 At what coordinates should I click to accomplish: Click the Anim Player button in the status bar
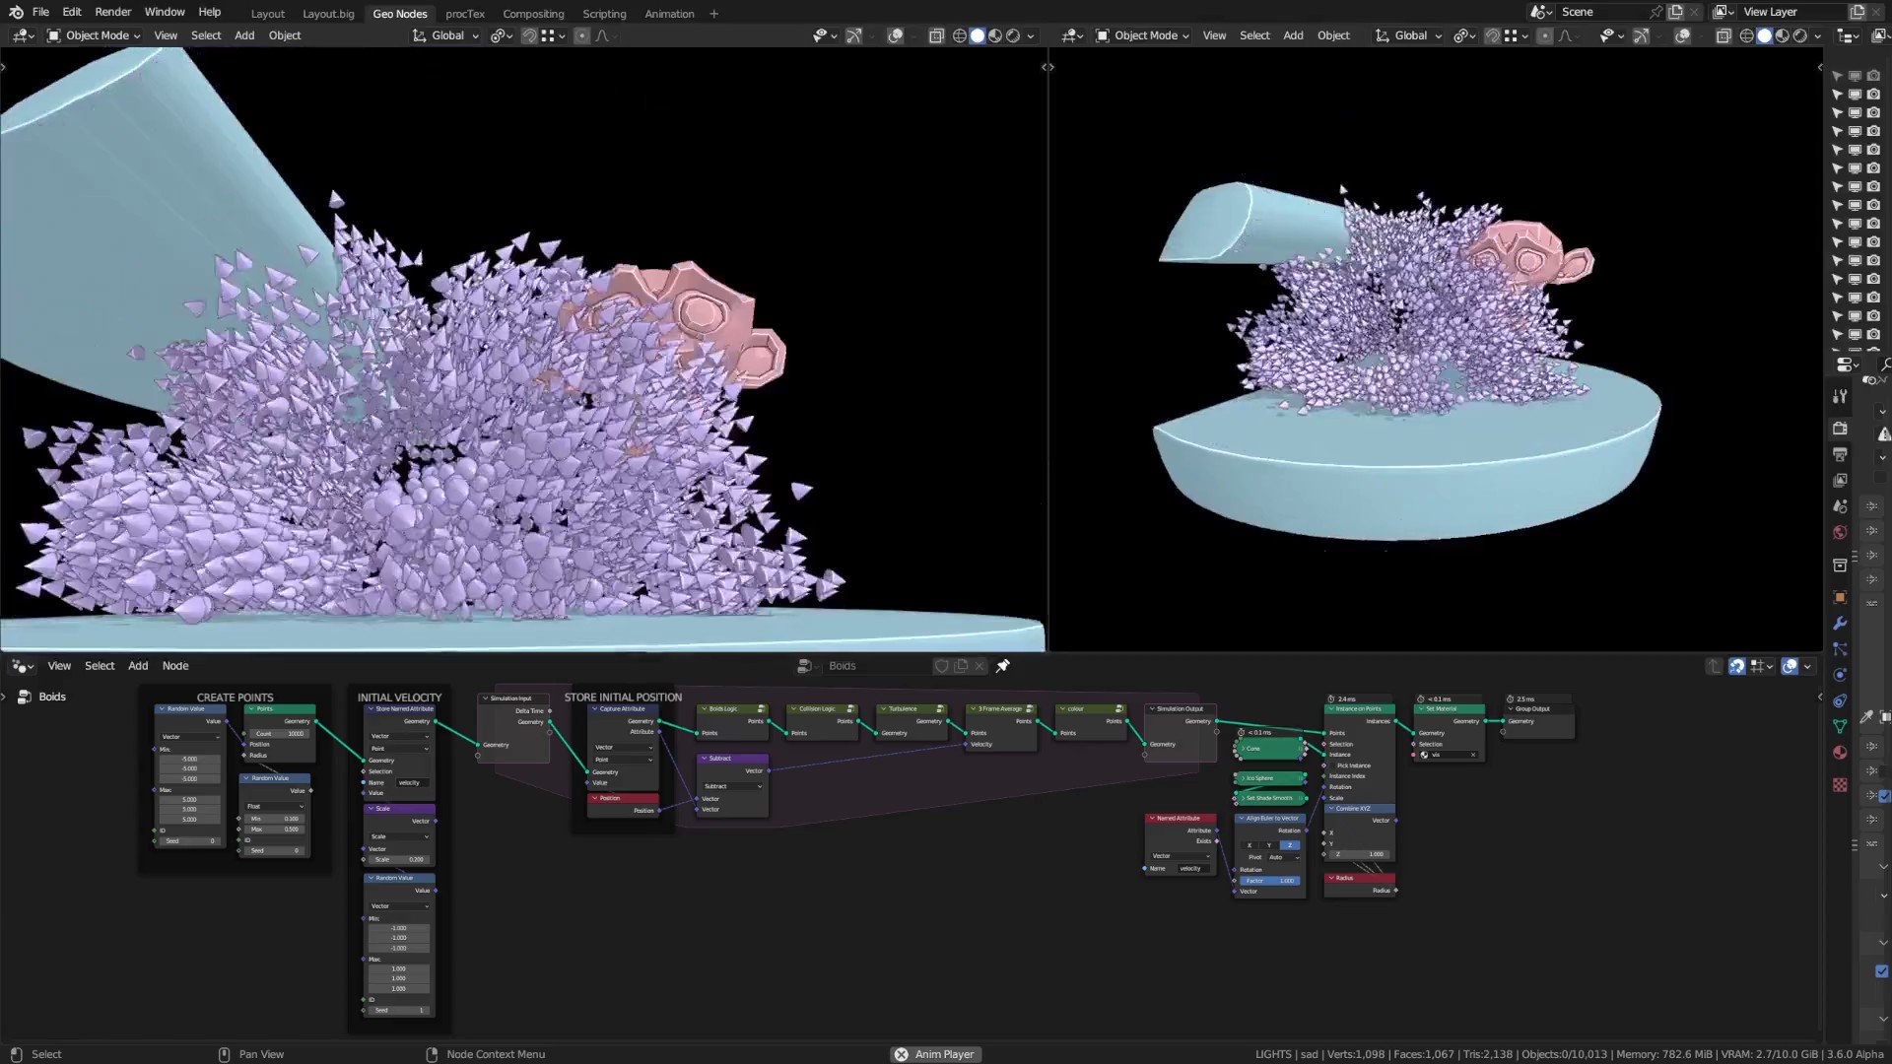pos(934,1053)
